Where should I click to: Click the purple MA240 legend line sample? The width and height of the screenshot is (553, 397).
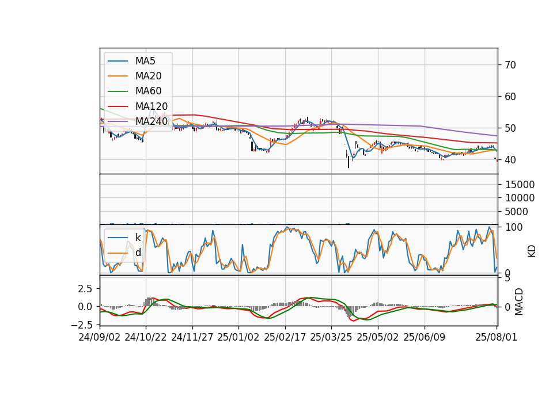click(118, 121)
